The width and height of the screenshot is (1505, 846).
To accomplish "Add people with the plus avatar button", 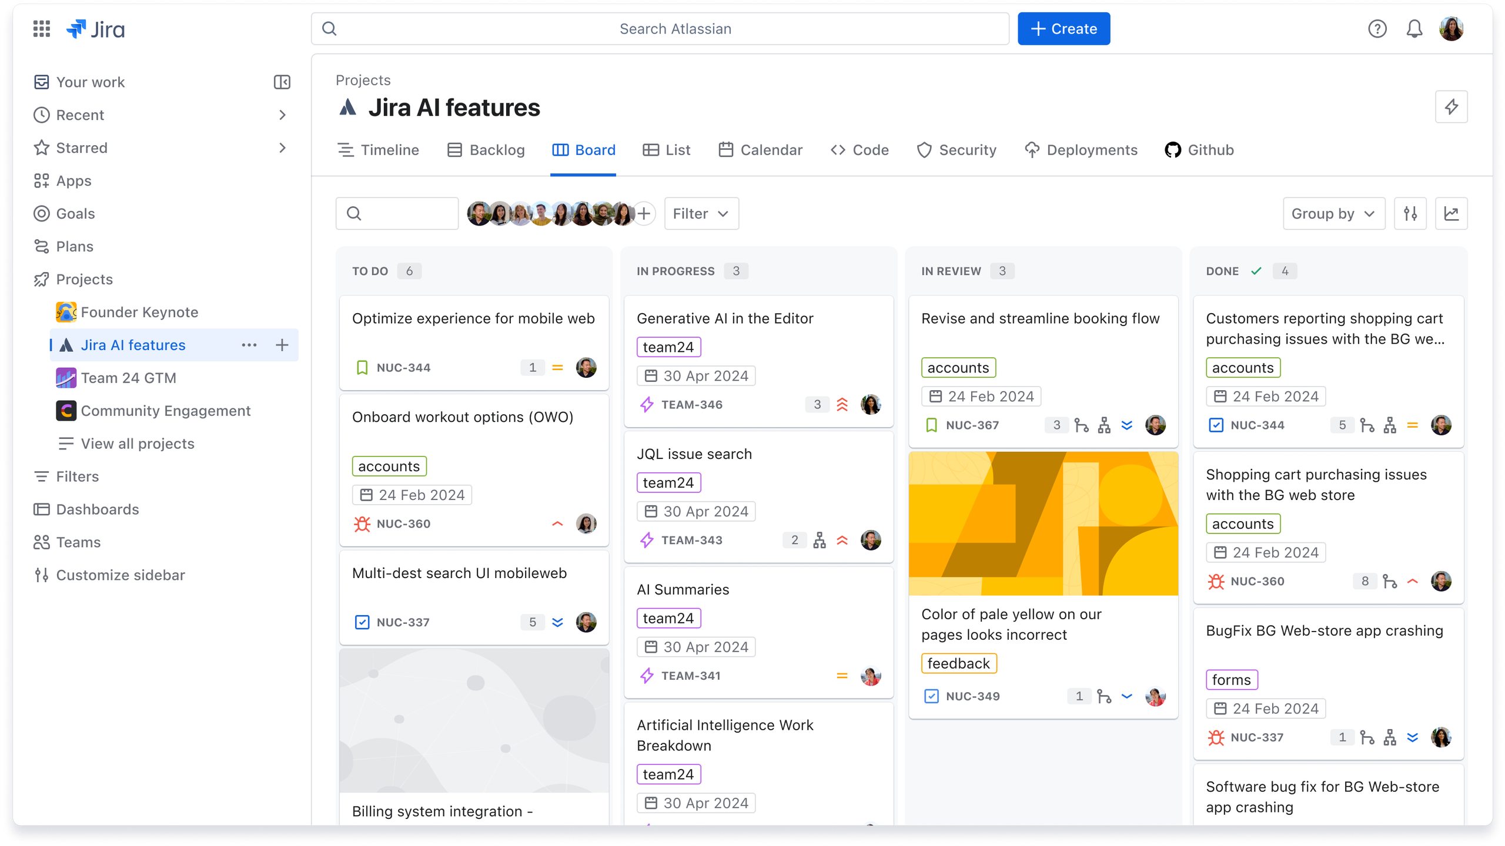I will click(644, 213).
